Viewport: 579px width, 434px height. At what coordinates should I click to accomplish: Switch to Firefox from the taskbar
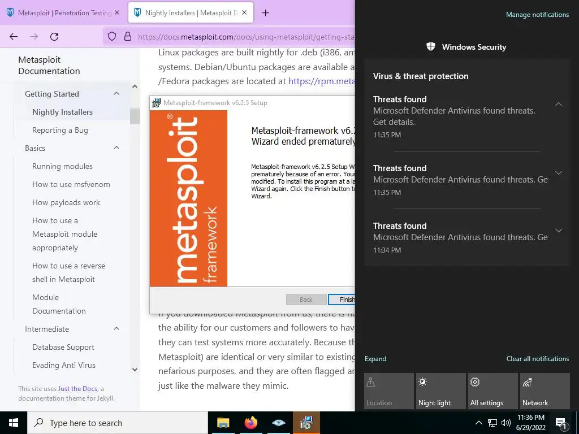(x=251, y=423)
